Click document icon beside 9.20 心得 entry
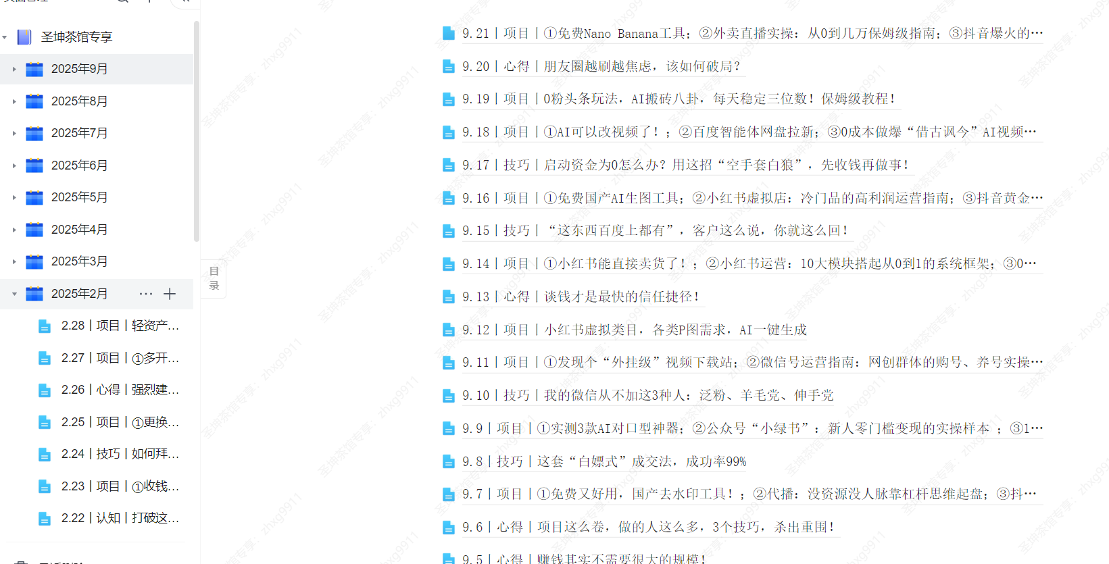This screenshot has height=564, width=1109. [449, 66]
